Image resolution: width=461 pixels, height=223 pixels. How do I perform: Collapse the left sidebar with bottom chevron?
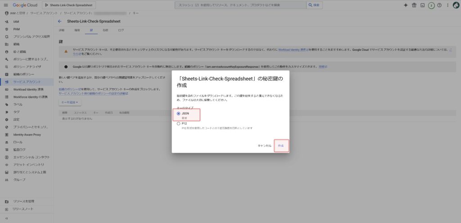point(6,218)
